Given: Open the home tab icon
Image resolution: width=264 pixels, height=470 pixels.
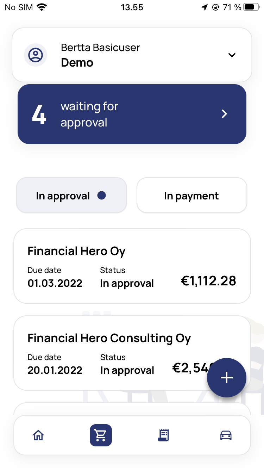Looking at the screenshot, I should 38,435.
